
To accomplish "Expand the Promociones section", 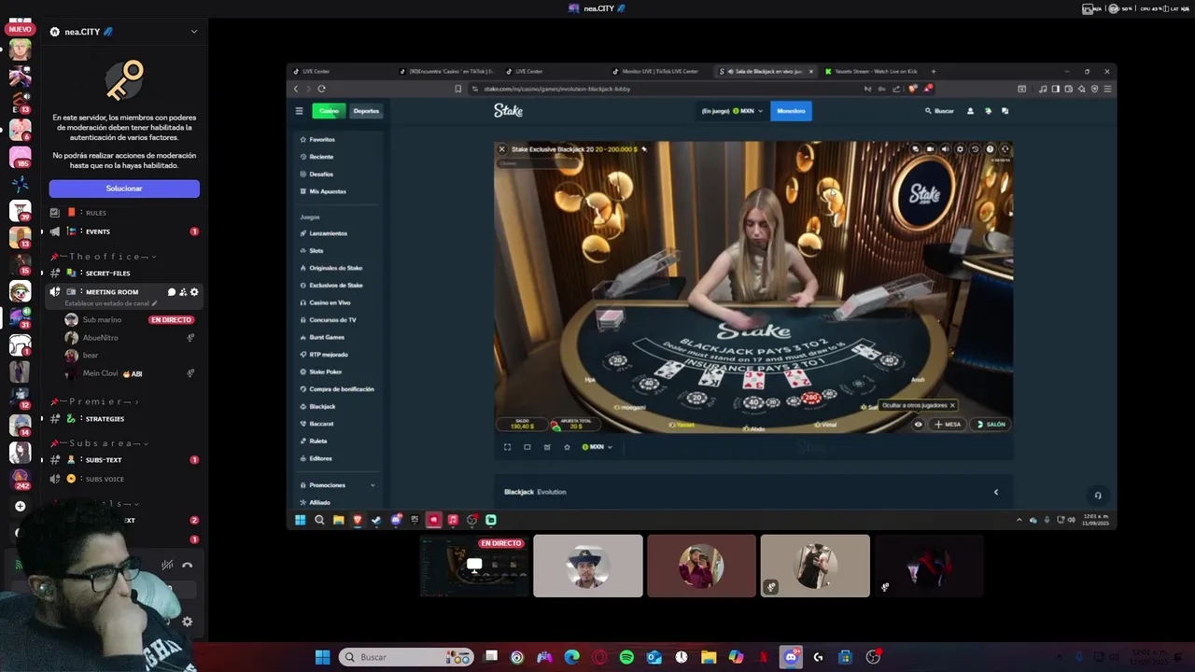I will [x=338, y=485].
